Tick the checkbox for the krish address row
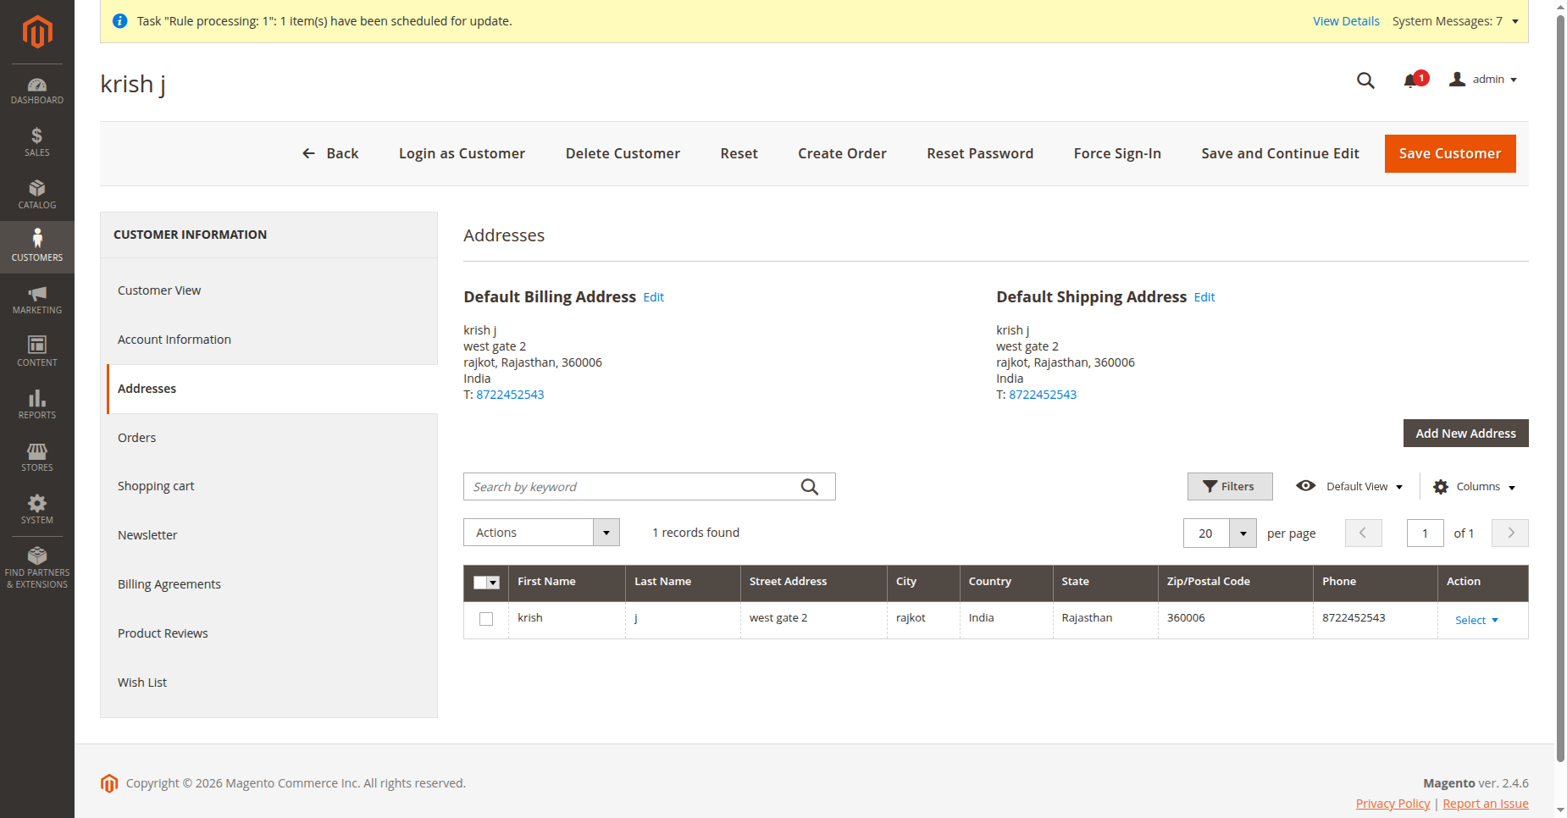This screenshot has width=1567, height=818. (x=486, y=619)
